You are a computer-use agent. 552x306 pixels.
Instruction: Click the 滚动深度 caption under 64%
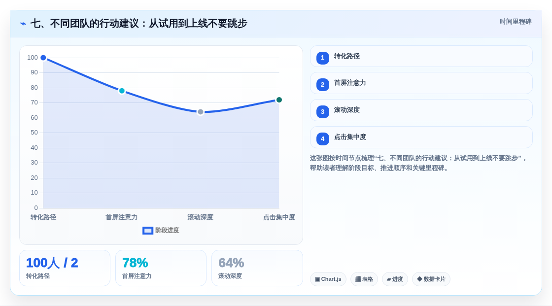coord(230,276)
